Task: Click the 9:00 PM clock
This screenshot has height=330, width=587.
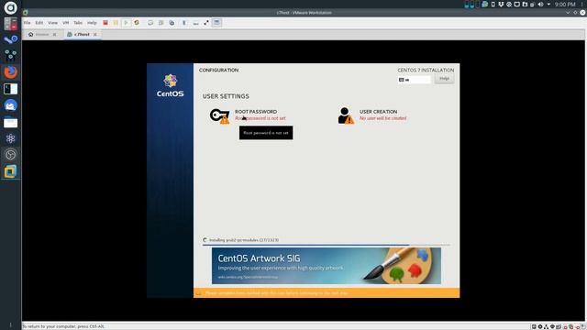Action: click(x=565, y=5)
